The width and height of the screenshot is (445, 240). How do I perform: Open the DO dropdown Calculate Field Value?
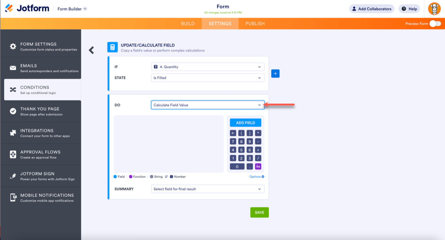(x=208, y=105)
